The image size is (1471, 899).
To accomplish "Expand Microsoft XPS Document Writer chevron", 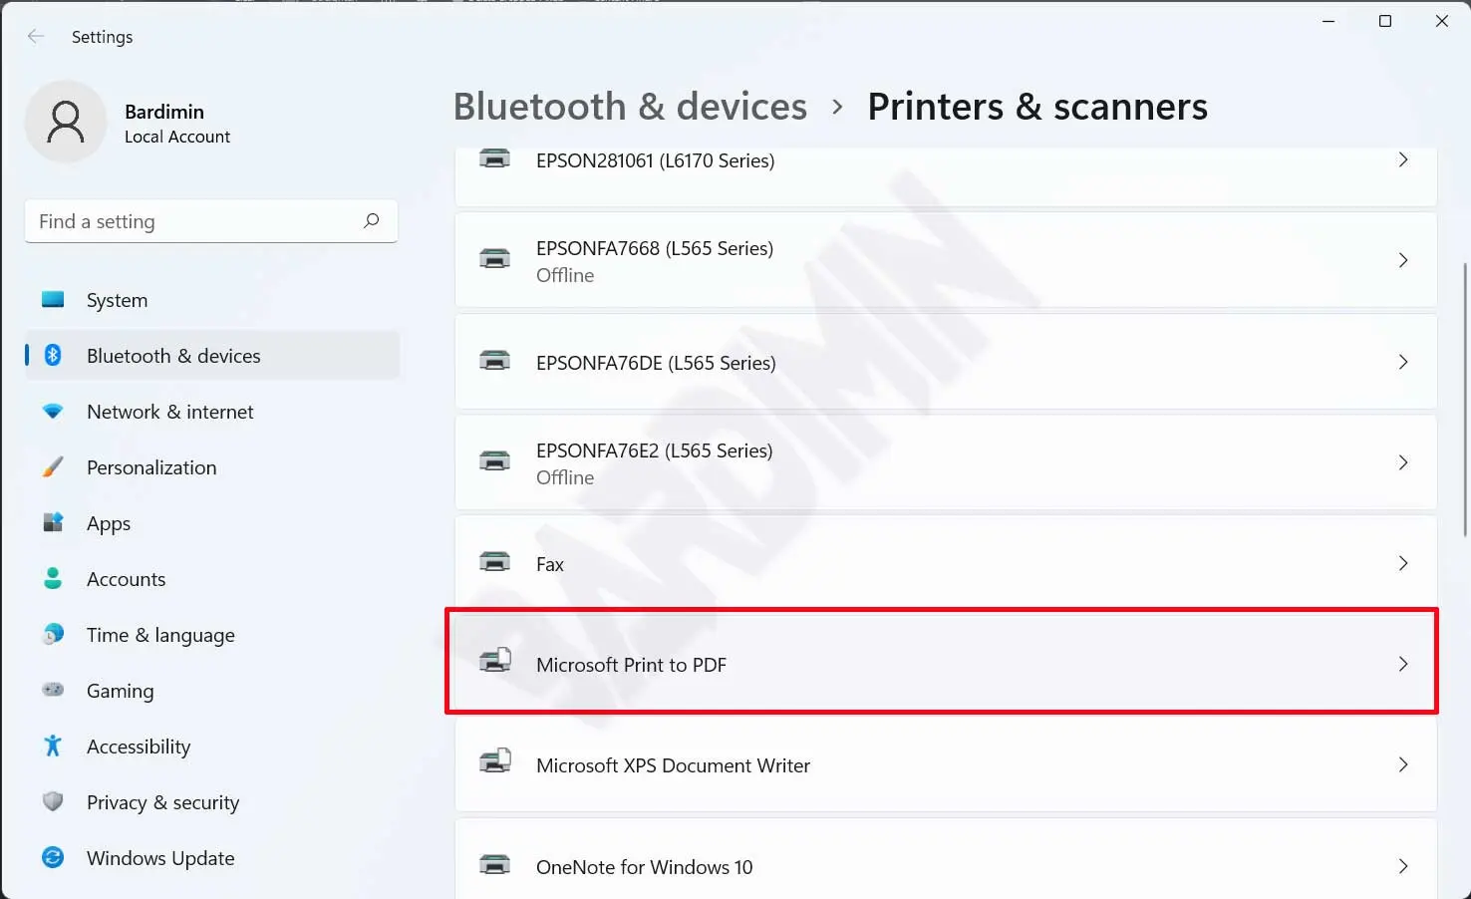I will 1402,764.
